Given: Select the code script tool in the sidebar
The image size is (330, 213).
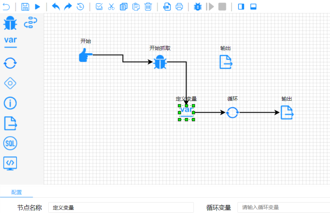Looking at the screenshot, I should [10, 163].
